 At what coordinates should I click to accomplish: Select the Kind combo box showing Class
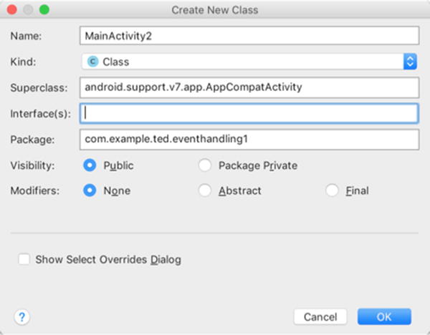249,62
